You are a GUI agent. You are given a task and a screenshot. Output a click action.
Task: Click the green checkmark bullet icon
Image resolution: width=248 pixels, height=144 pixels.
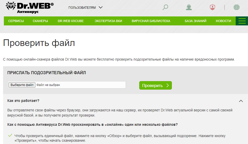pyautogui.click(x=10, y=136)
